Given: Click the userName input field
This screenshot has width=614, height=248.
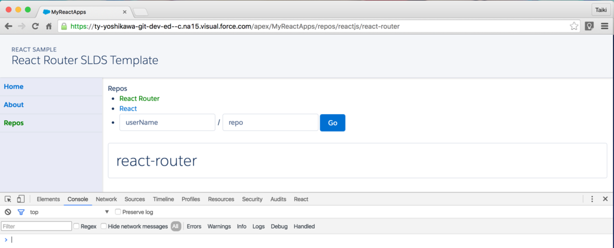Looking at the screenshot, I should click(167, 123).
